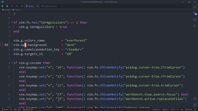The width and height of the screenshot is (198, 111).
Task: Click the "zh" keymap string
Action: click(x=59, y=68)
